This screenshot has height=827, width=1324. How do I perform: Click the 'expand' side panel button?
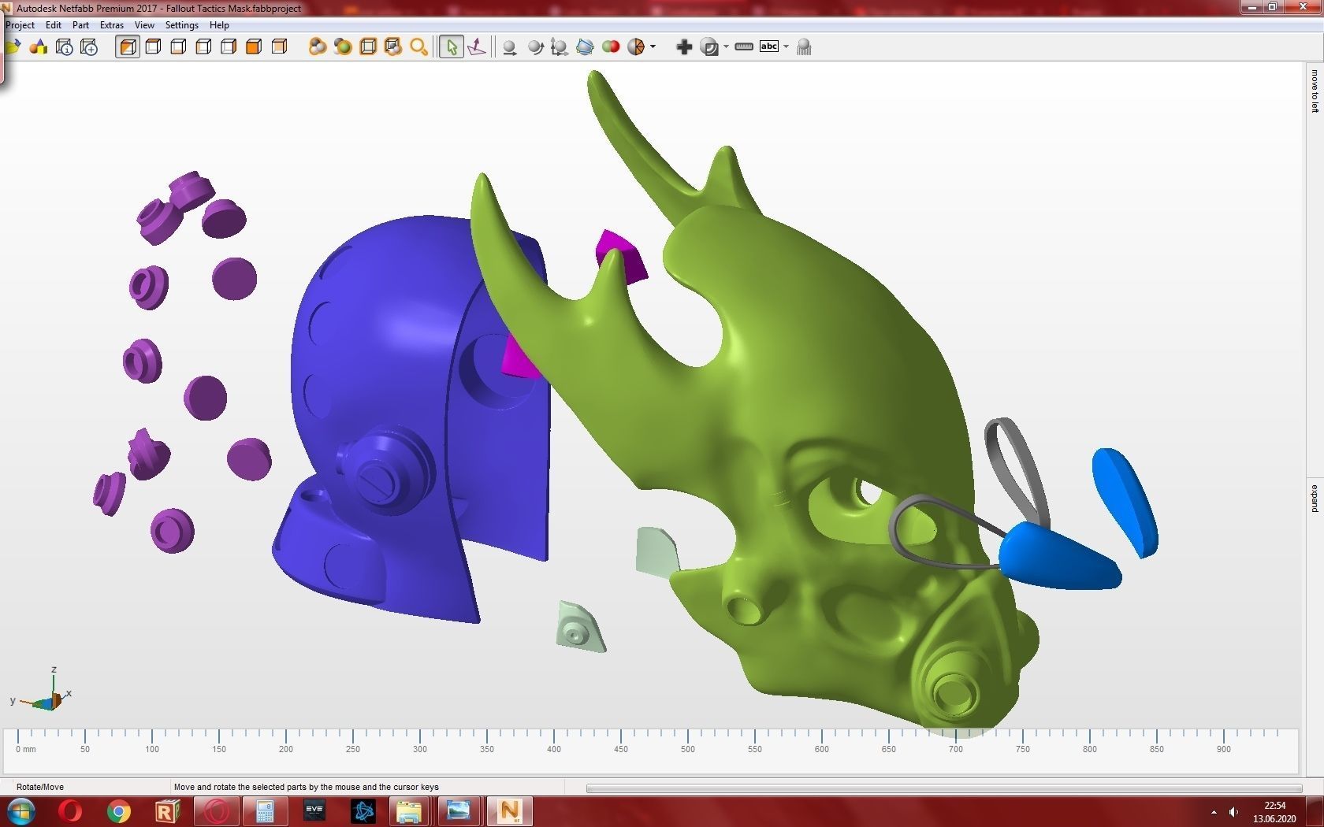point(1314,499)
